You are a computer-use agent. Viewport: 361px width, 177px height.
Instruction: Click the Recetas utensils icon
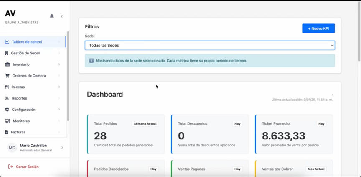coord(7,87)
